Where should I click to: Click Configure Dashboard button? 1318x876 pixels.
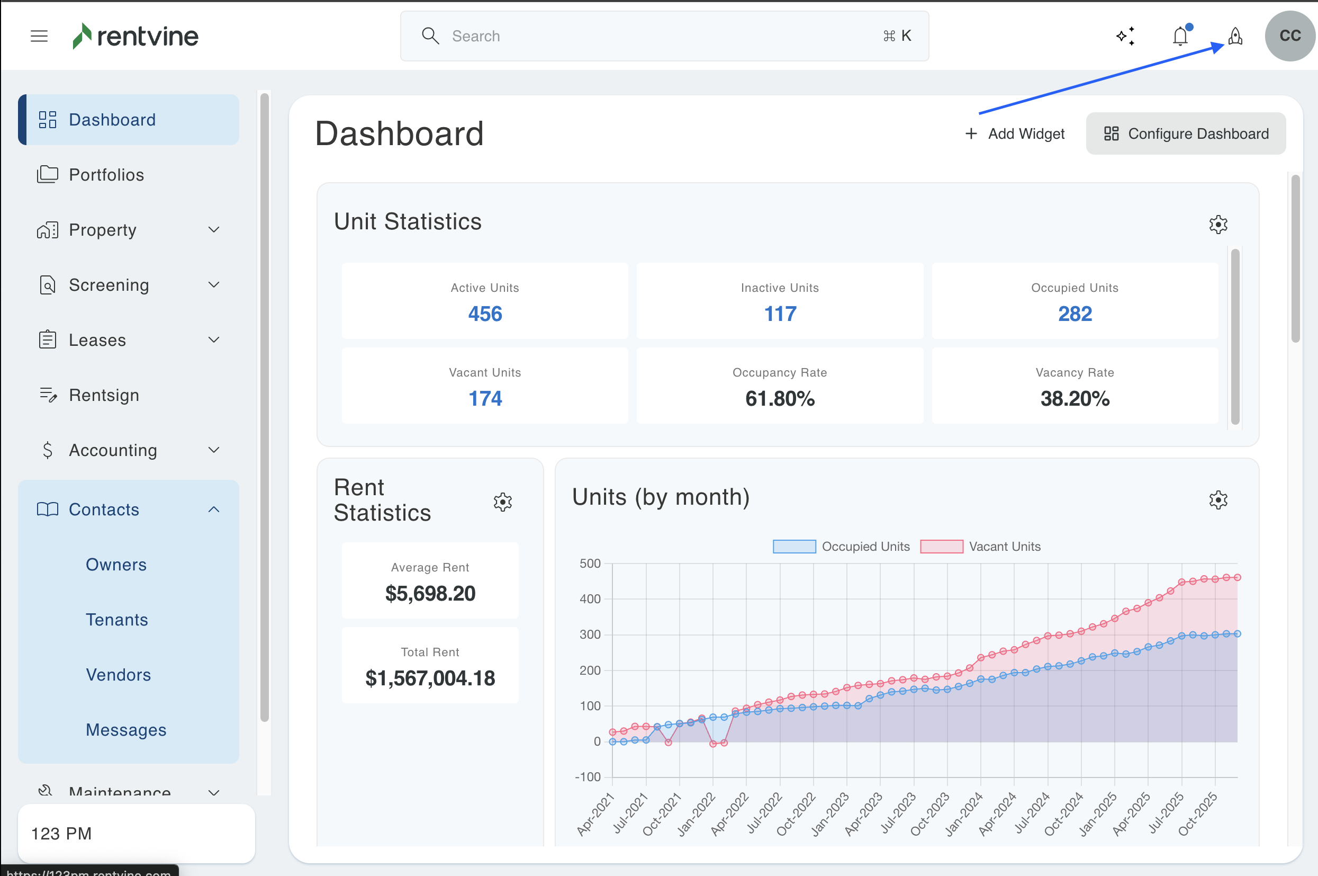(1186, 134)
